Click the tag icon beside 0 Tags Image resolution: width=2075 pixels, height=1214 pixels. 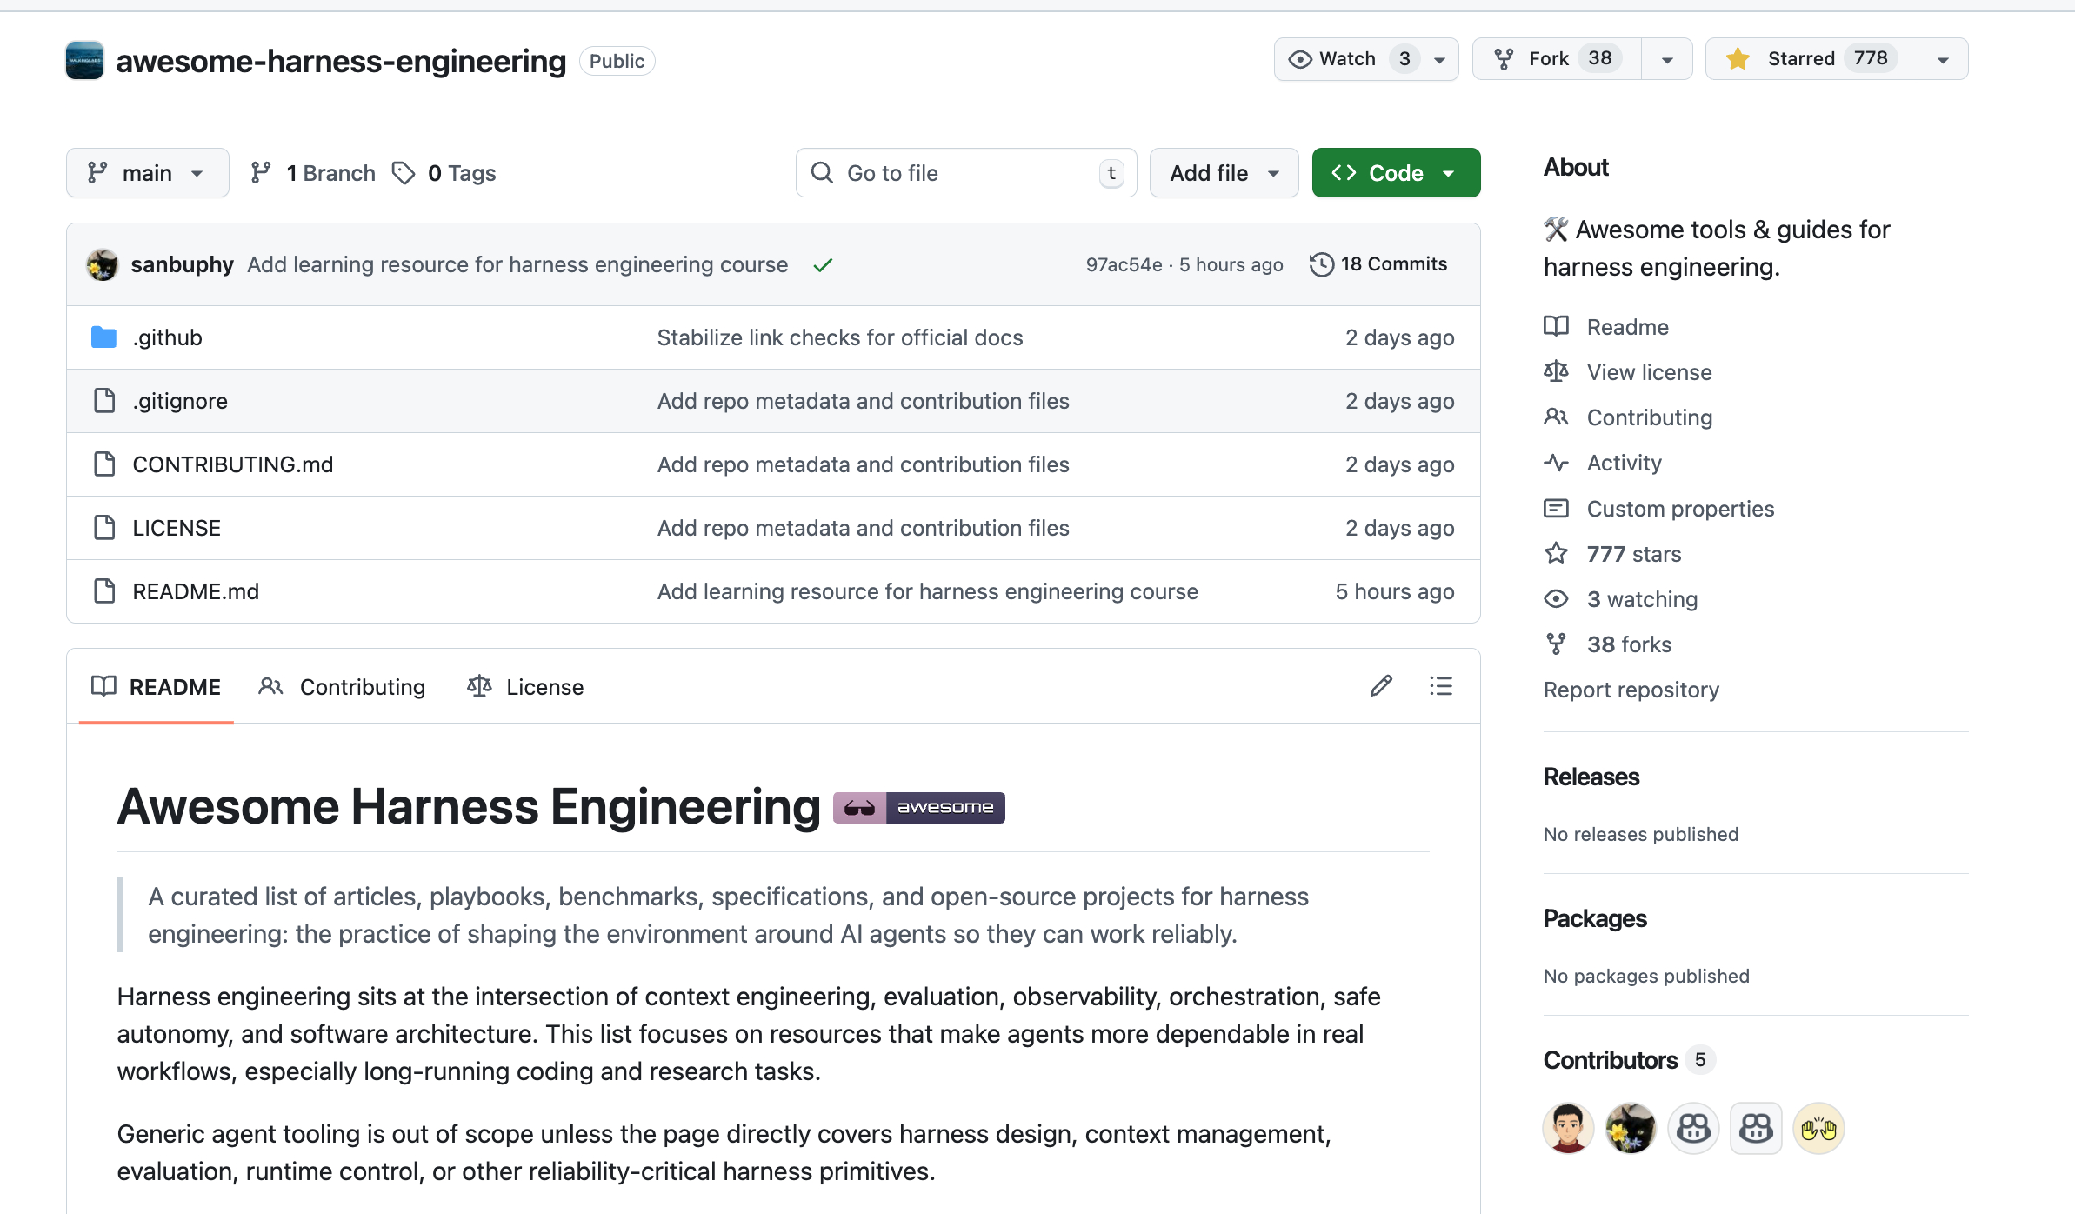pos(404,173)
